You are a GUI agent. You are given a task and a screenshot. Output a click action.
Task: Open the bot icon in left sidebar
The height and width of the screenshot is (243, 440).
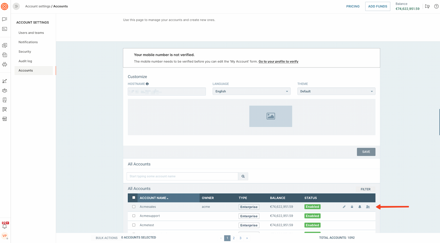click(5, 64)
